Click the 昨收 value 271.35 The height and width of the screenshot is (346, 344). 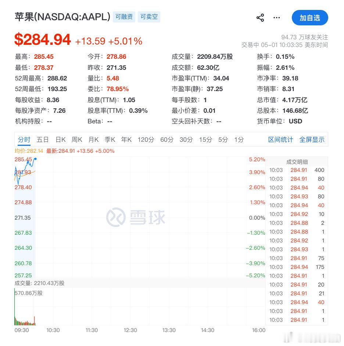tap(117, 68)
